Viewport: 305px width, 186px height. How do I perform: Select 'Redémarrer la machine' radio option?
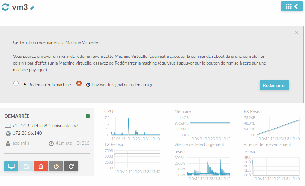(16, 84)
